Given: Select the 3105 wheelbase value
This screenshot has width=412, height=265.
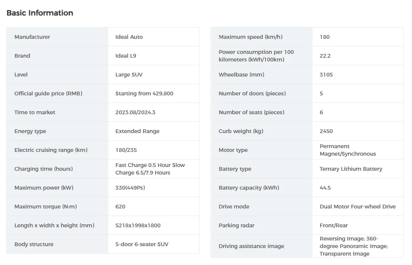Looking at the screenshot, I should [326, 75].
